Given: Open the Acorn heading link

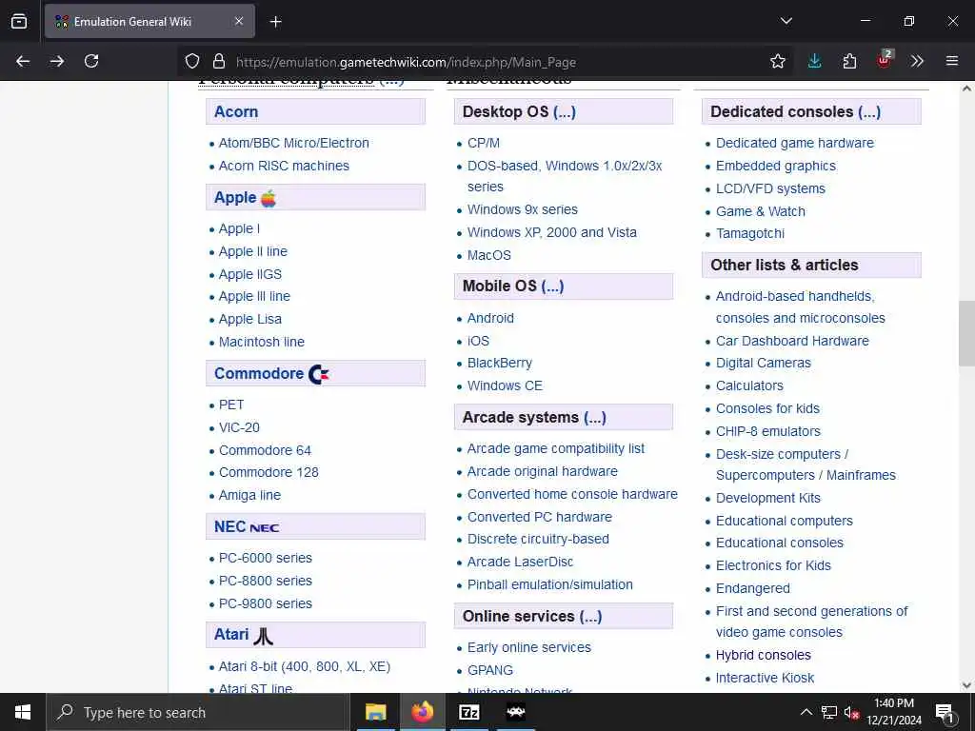Looking at the screenshot, I should pos(236,112).
